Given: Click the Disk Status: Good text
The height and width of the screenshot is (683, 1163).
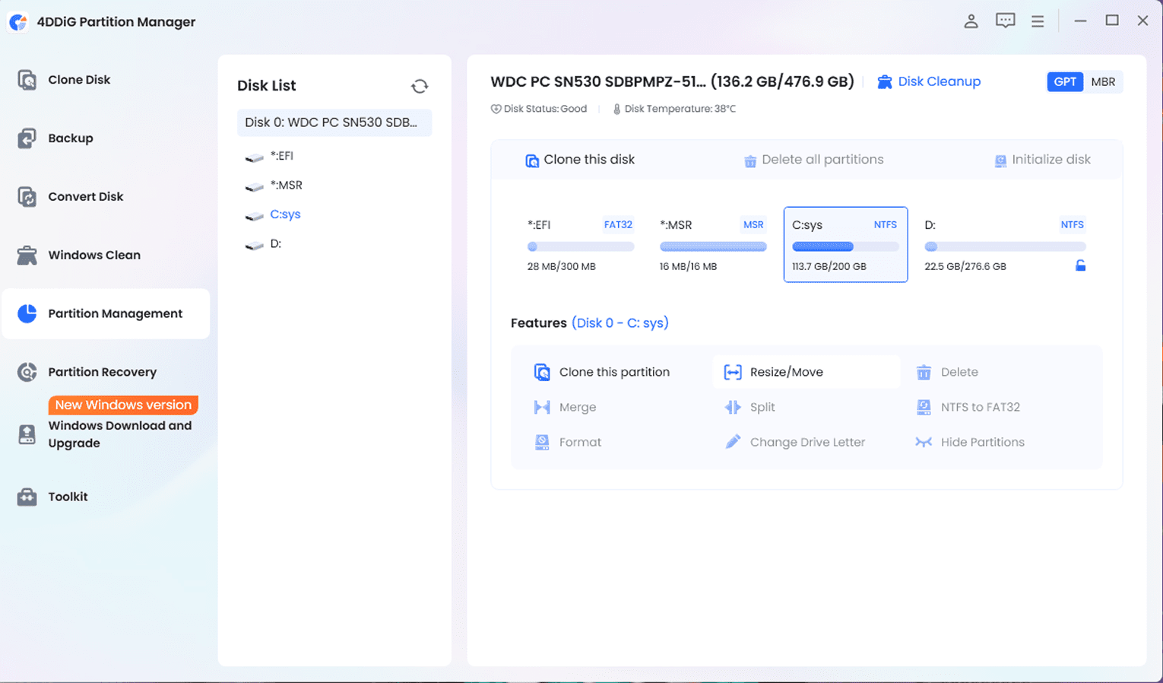Looking at the screenshot, I should click(x=545, y=109).
